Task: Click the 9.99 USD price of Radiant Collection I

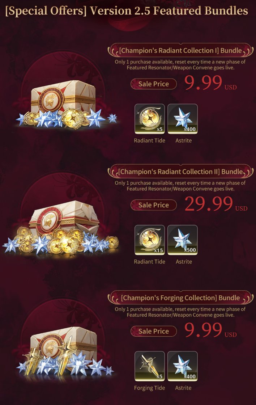Action: (x=210, y=83)
